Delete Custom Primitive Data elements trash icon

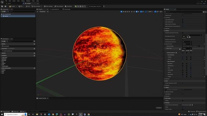click(192, 105)
